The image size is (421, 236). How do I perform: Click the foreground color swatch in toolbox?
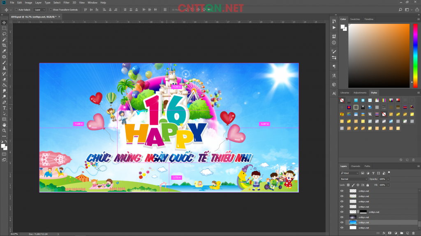3,146
